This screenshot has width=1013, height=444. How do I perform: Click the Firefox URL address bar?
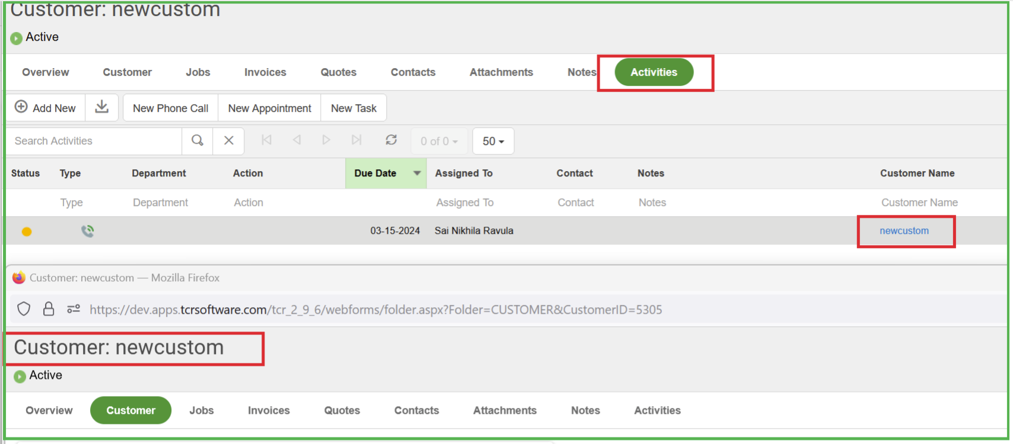(x=375, y=310)
